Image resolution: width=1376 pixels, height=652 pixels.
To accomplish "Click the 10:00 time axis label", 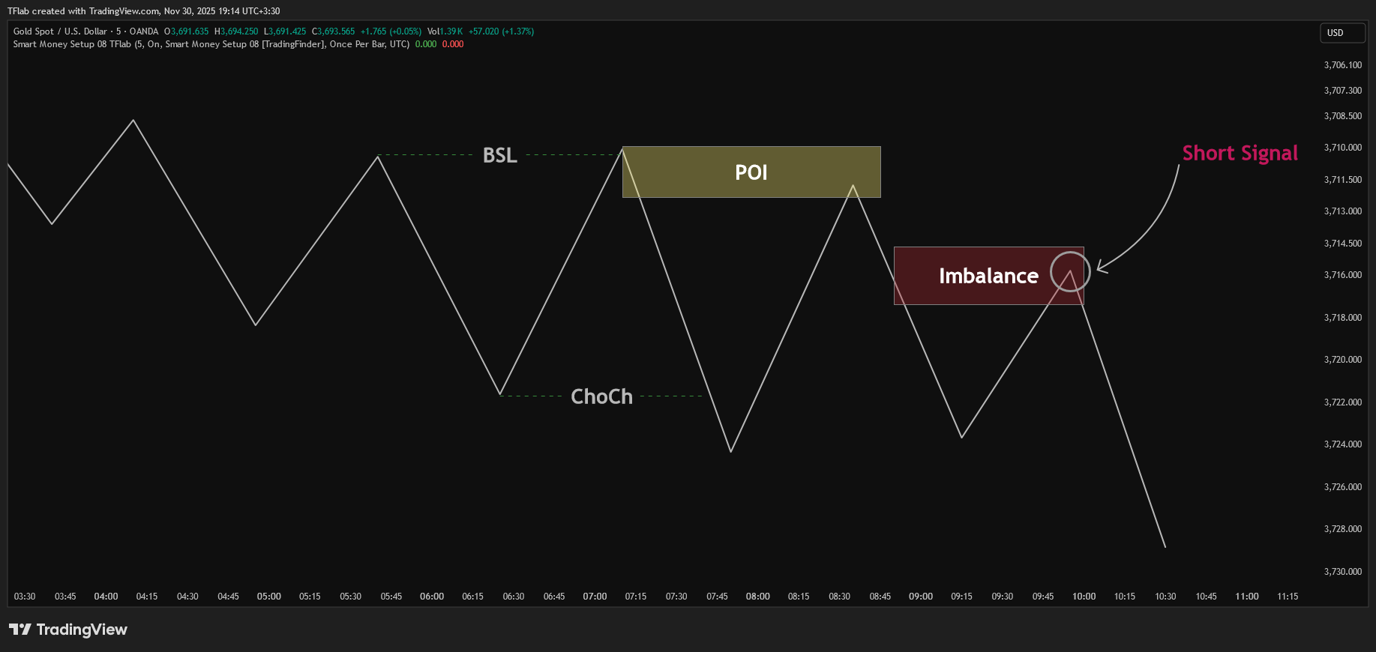I will 1084,597.
